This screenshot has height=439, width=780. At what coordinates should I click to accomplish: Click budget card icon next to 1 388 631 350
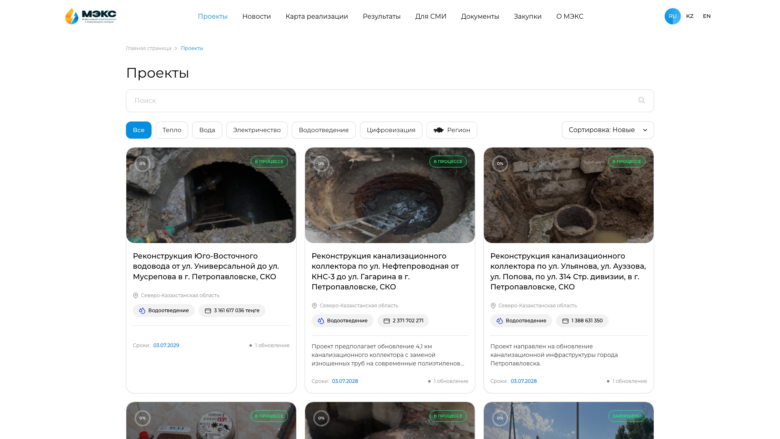coord(565,321)
